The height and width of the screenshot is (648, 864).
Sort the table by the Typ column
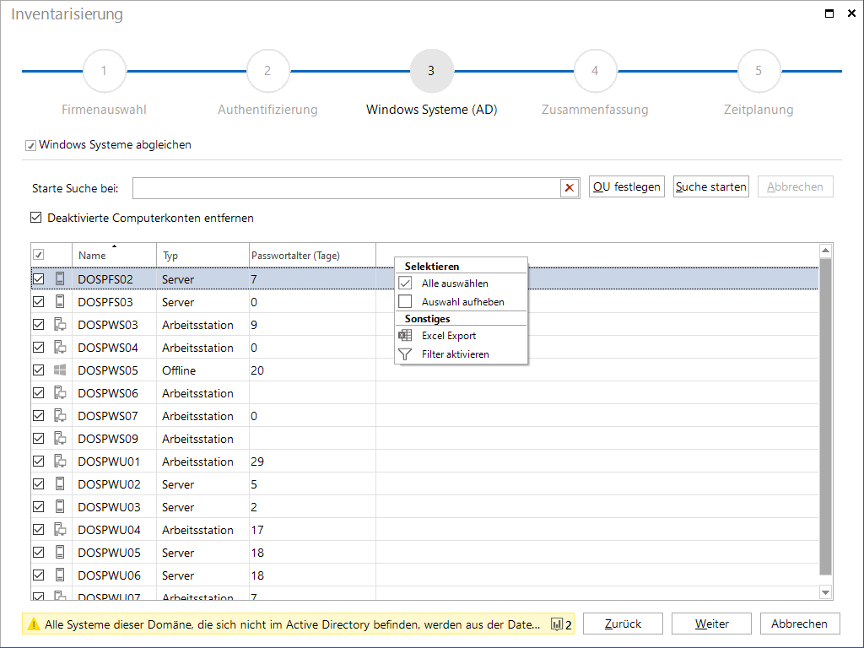pos(202,255)
